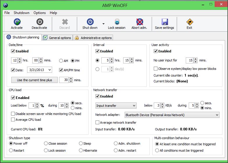Screen dimensions: 228x163
Task: Select Close session shutdown type
Action: coord(46,143)
